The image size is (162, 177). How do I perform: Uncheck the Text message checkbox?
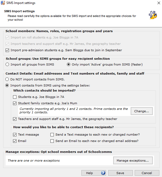click(15, 135)
